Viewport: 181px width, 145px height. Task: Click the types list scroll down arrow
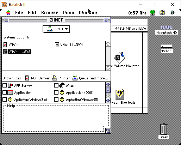coord(108,101)
